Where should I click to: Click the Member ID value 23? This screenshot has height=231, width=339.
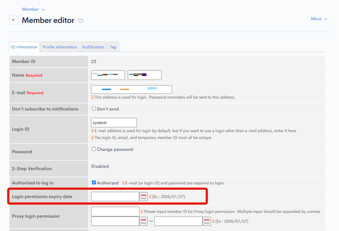pos(94,61)
